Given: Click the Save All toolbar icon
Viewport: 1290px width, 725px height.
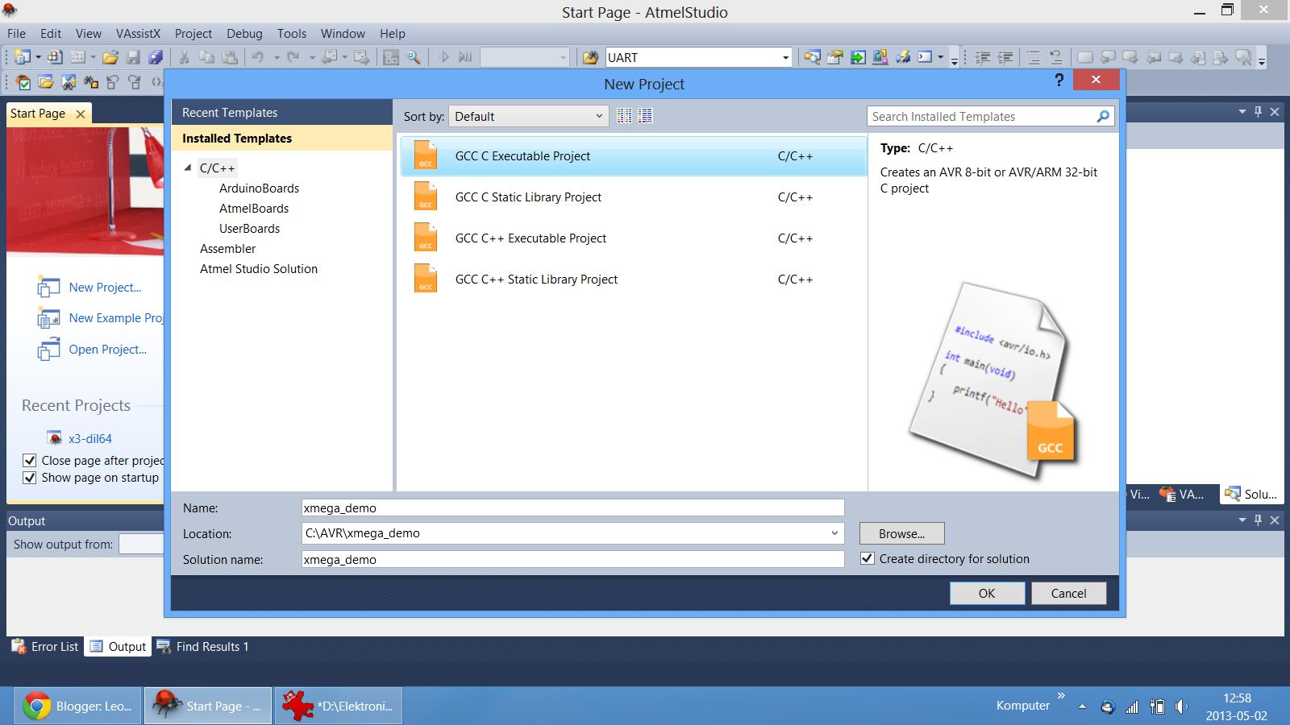Looking at the screenshot, I should [x=156, y=57].
